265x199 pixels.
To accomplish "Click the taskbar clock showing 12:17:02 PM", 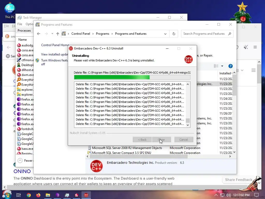I will click(241, 195).
